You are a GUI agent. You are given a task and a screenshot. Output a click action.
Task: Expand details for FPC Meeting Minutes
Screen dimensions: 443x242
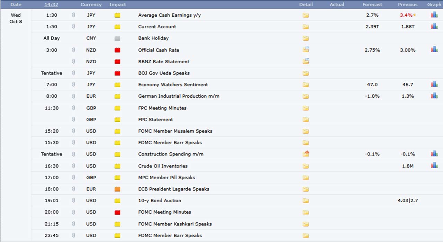tap(306, 108)
